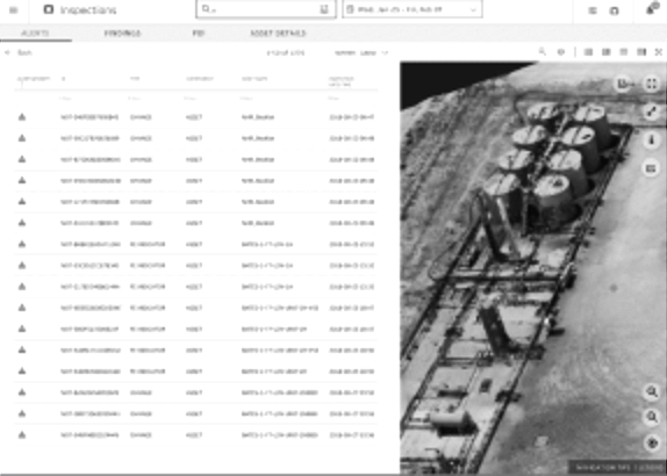The image size is (667, 476).
Task: Open the notifications bell
Action: [651, 9]
